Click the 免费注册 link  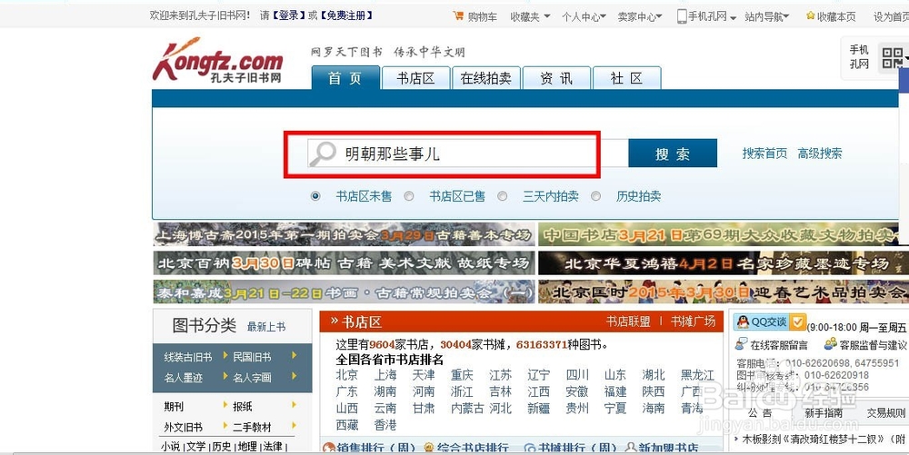(346, 15)
